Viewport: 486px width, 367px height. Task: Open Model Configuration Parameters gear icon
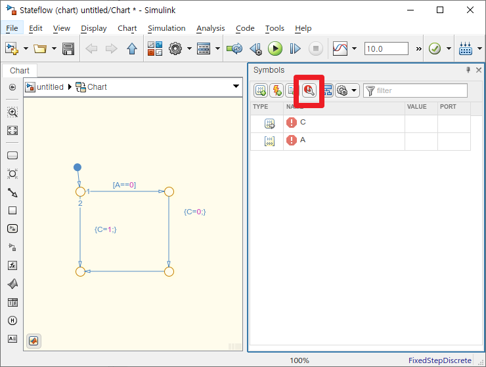(x=175, y=48)
